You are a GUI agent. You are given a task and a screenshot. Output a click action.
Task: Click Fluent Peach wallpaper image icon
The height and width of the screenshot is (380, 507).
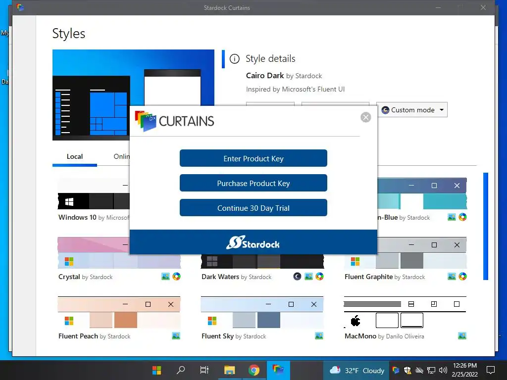click(176, 336)
